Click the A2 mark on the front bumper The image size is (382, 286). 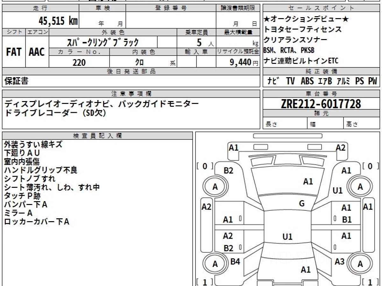coord(341,147)
